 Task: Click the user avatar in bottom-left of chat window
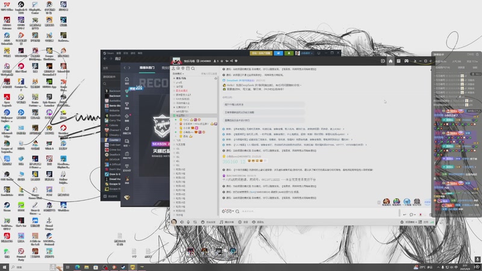point(174,222)
